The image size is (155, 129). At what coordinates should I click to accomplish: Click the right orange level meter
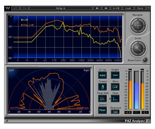143,90
